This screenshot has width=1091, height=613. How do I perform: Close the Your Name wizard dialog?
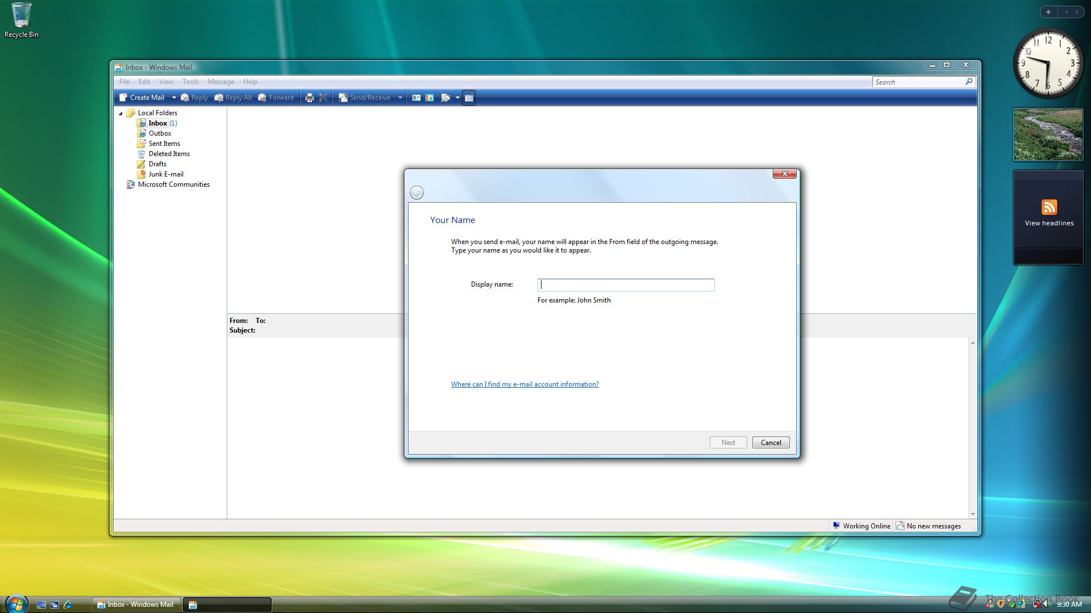click(x=784, y=174)
